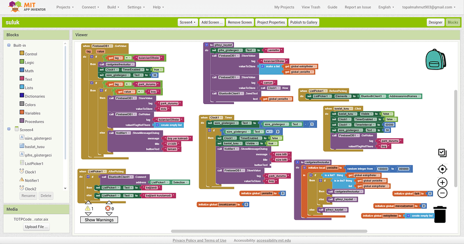Screen dimensions: 464x244
Task: Click the yellow warning triangle icon
Action: click(x=88, y=209)
